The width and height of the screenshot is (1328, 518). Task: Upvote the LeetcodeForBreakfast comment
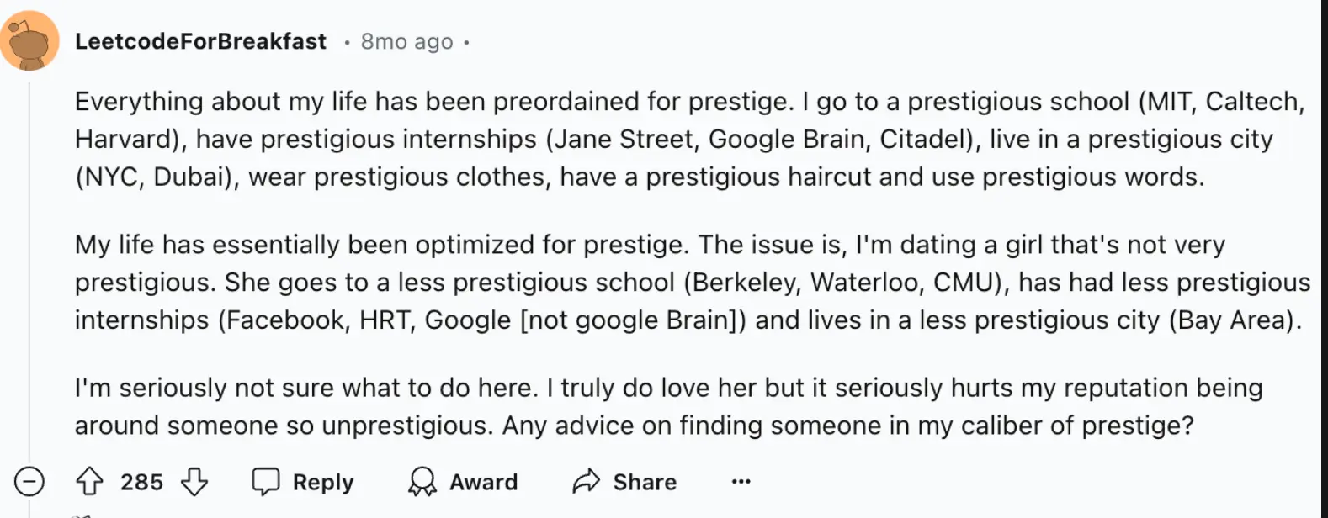[x=89, y=482]
